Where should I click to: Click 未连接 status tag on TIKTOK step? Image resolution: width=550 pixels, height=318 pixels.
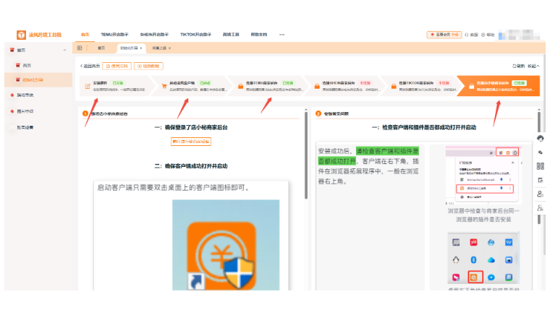(444, 83)
